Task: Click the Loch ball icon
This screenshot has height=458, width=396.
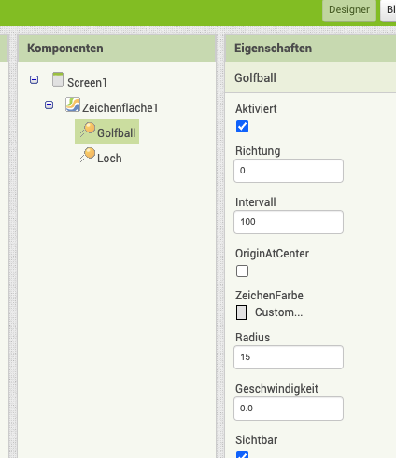Action: click(87, 155)
